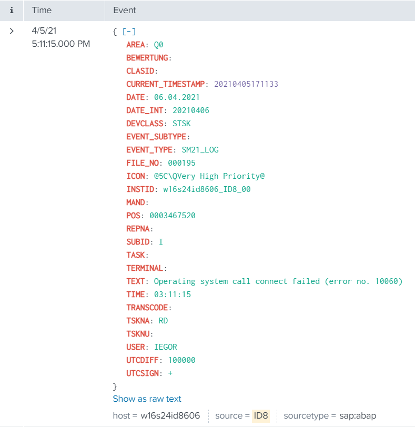Expand event details with row chevron
This screenshot has width=415, height=427.
tap(12, 32)
